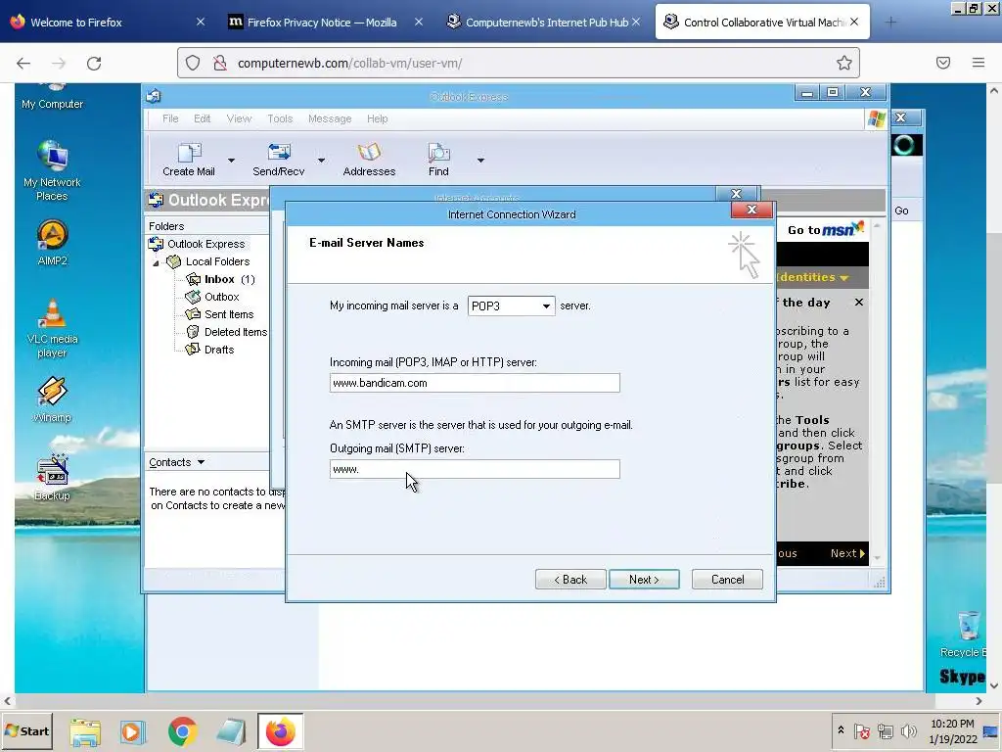Click the Back button in wizard
This screenshot has height=752, width=1002.
click(570, 580)
